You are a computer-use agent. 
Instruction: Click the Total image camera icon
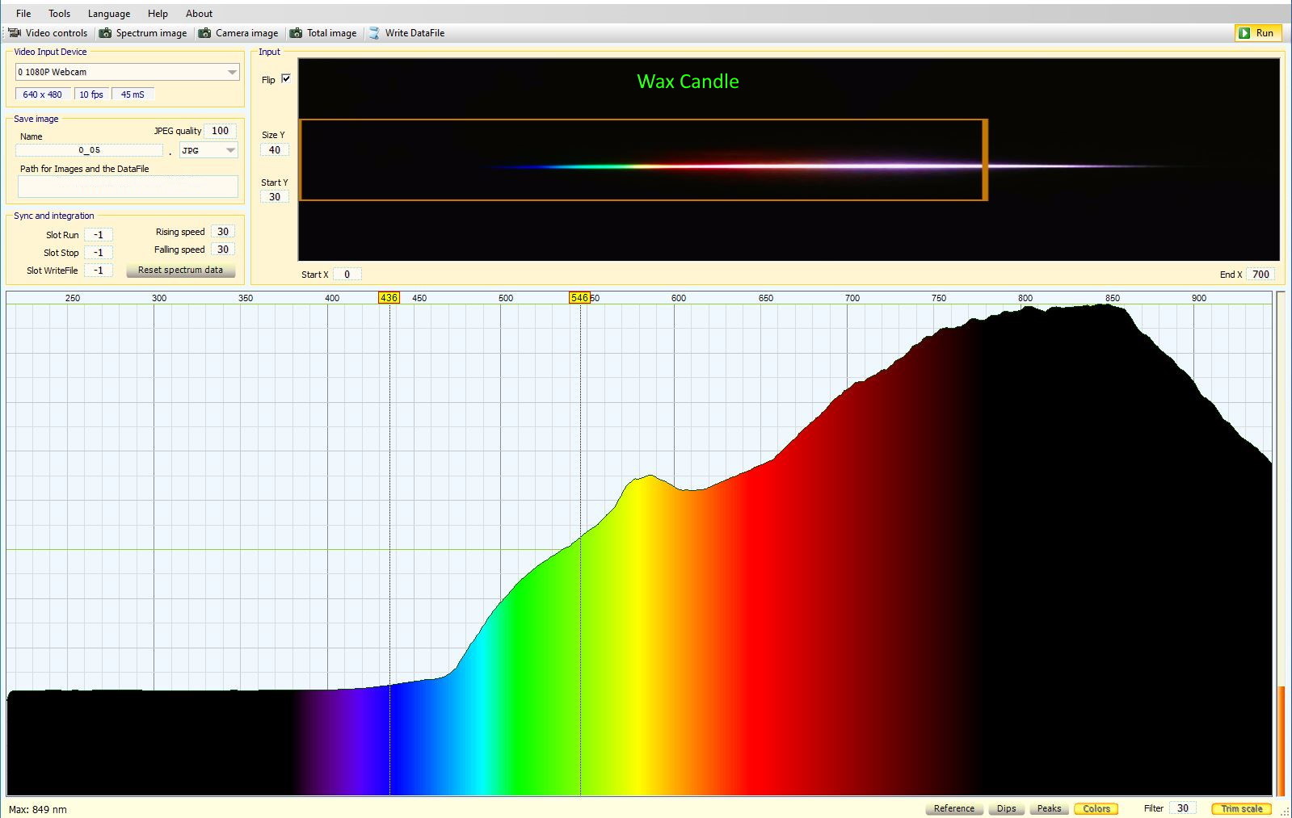point(297,33)
